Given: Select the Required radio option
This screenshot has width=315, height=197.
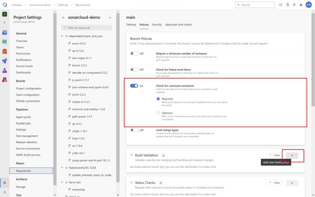Looking at the screenshot, I should 158,99.
